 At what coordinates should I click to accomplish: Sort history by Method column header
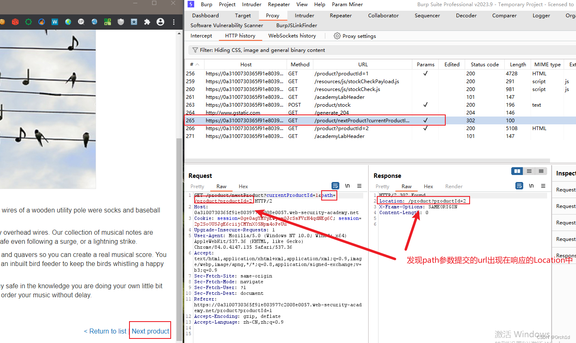pyautogui.click(x=300, y=64)
